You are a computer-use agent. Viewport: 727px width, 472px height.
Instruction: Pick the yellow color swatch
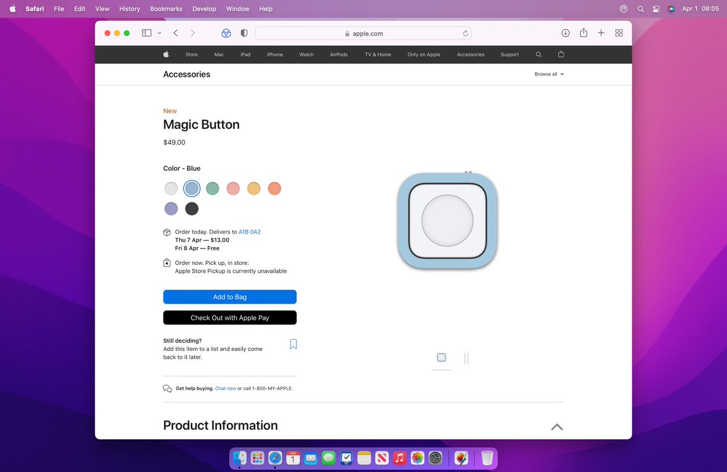coord(254,188)
